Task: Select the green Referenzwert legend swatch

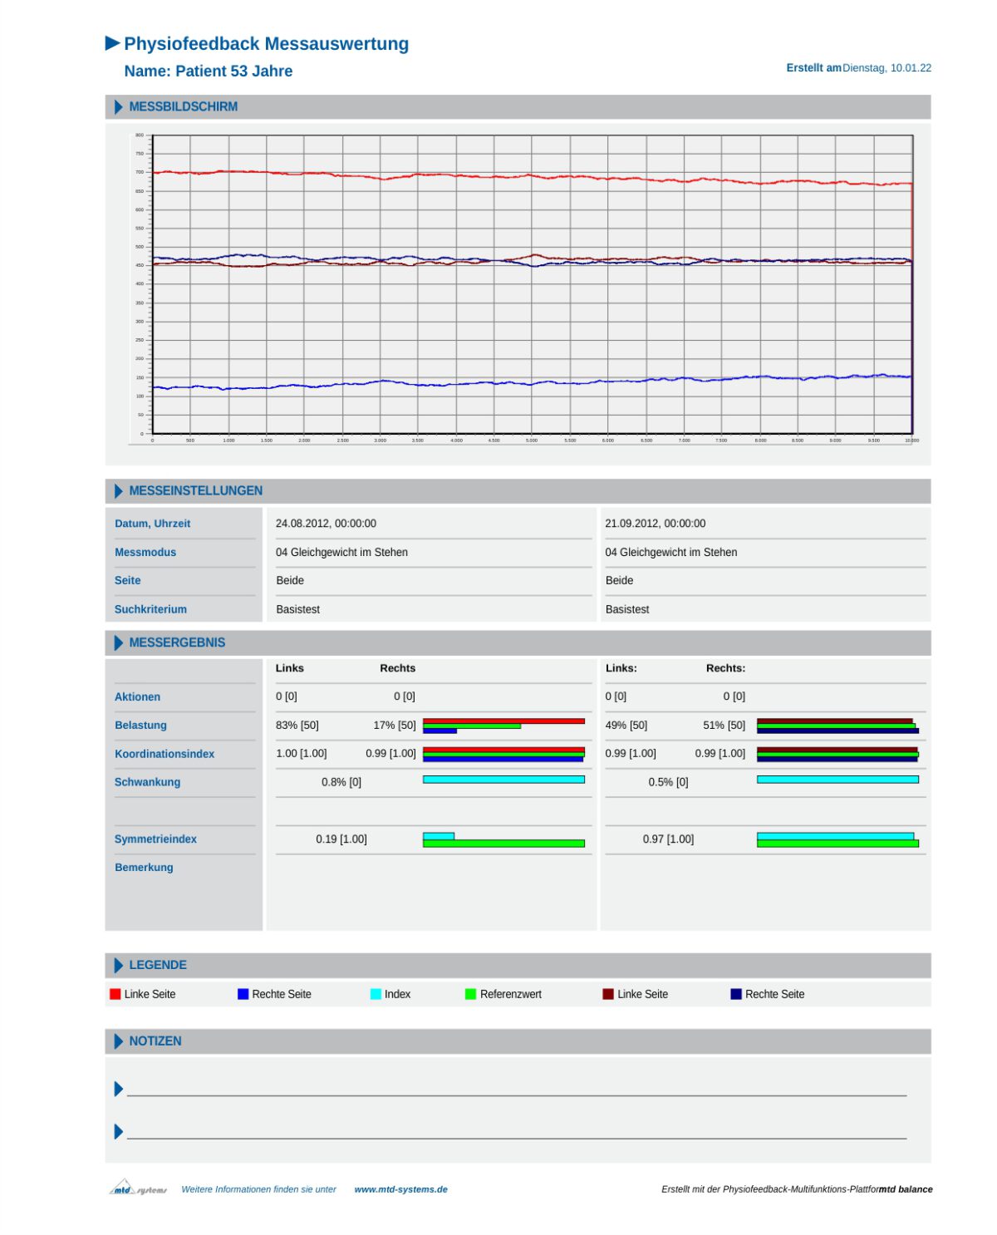Action: tap(469, 993)
